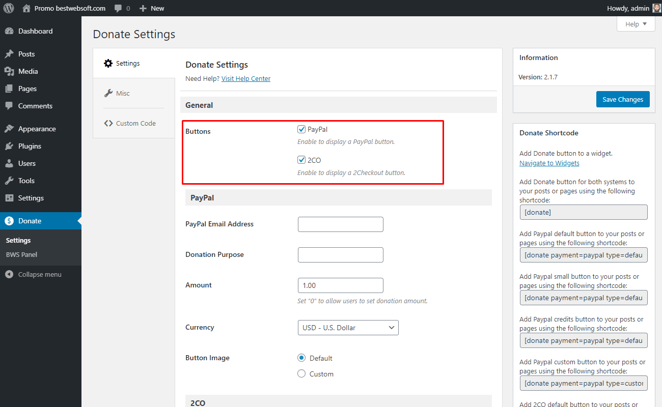The height and width of the screenshot is (407, 662).
Task: Open the Media menu
Action: click(x=41, y=71)
